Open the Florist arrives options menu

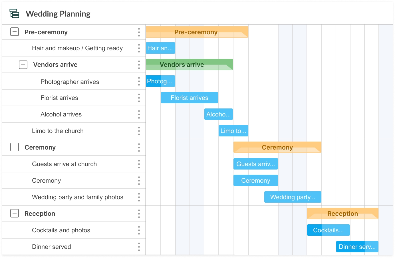pos(139,98)
